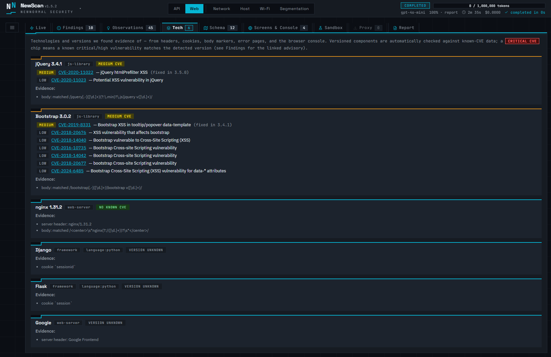Open the Sandbox tab
The image size is (551, 357).
[x=331, y=28]
